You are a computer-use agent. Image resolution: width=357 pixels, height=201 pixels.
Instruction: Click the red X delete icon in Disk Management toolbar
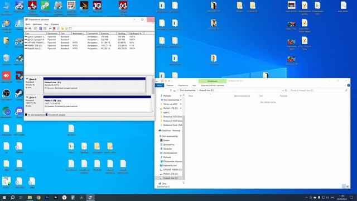point(54,28)
